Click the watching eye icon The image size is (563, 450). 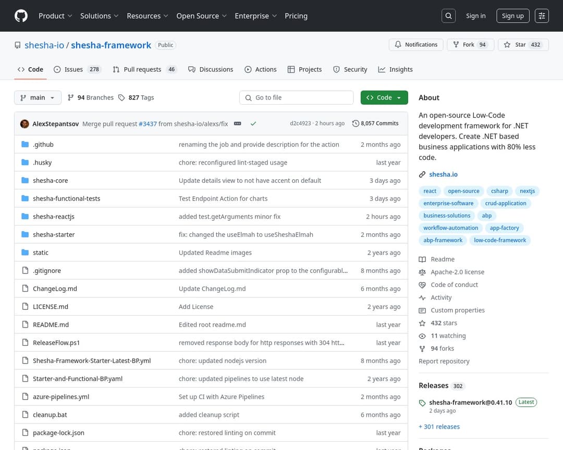[422, 336]
